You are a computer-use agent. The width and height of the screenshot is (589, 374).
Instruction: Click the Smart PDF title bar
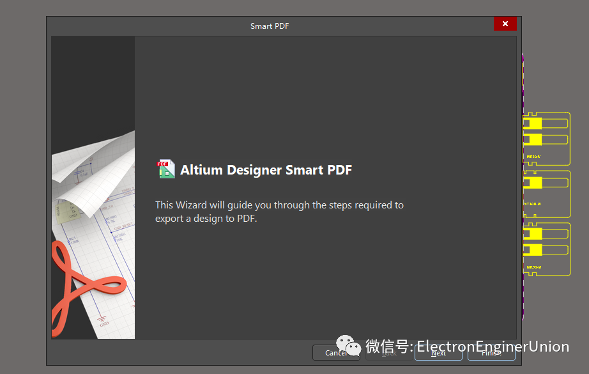[270, 26]
